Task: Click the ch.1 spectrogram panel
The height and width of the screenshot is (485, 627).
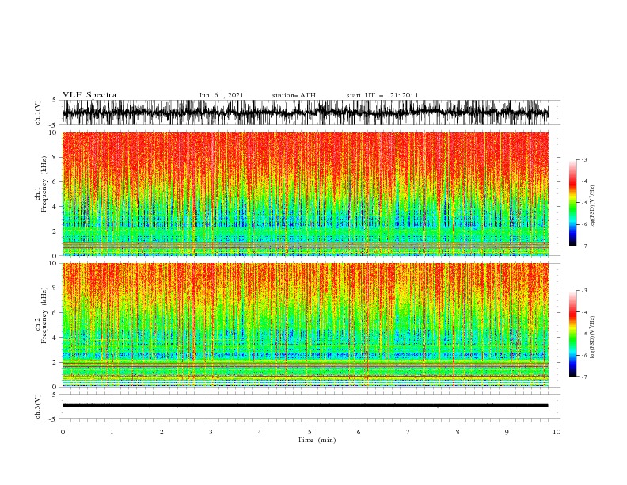Action: [305, 193]
